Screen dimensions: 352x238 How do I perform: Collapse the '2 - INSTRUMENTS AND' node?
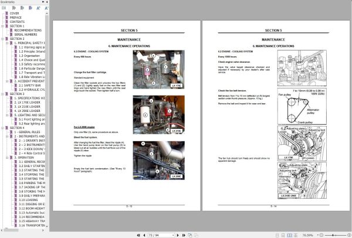[7, 137]
